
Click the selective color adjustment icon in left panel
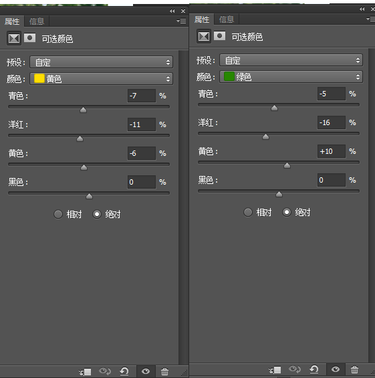tap(14, 38)
